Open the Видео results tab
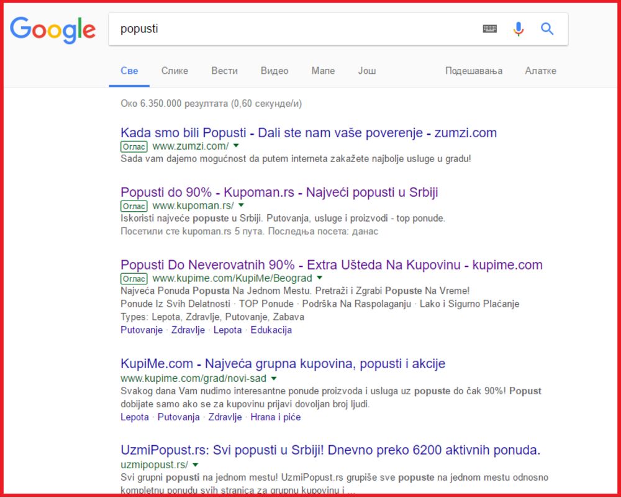The image size is (621, 498). click(x=274, y=71)
